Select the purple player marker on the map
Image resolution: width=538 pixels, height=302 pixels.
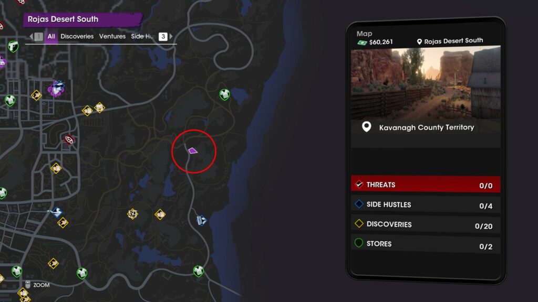[193, 150]
